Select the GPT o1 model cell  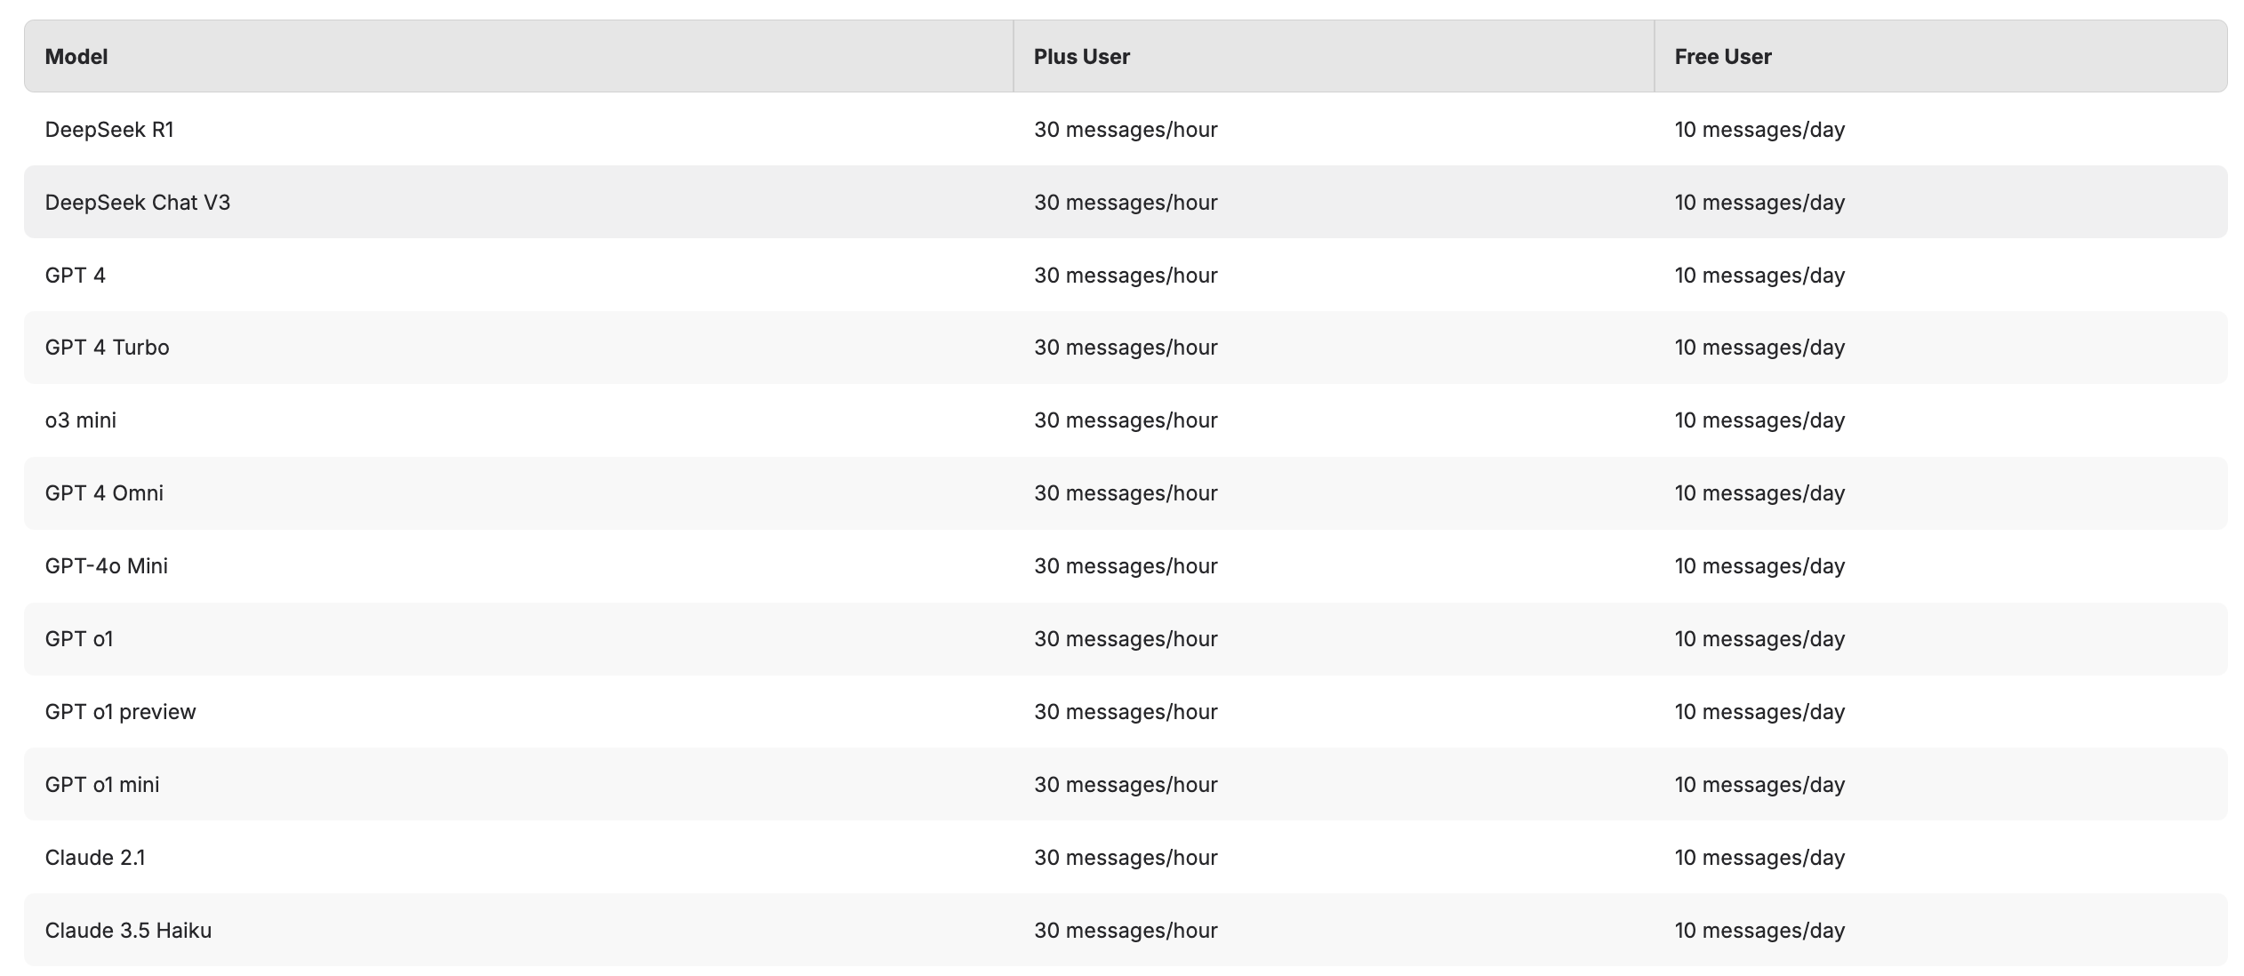(x=79, y=639)
